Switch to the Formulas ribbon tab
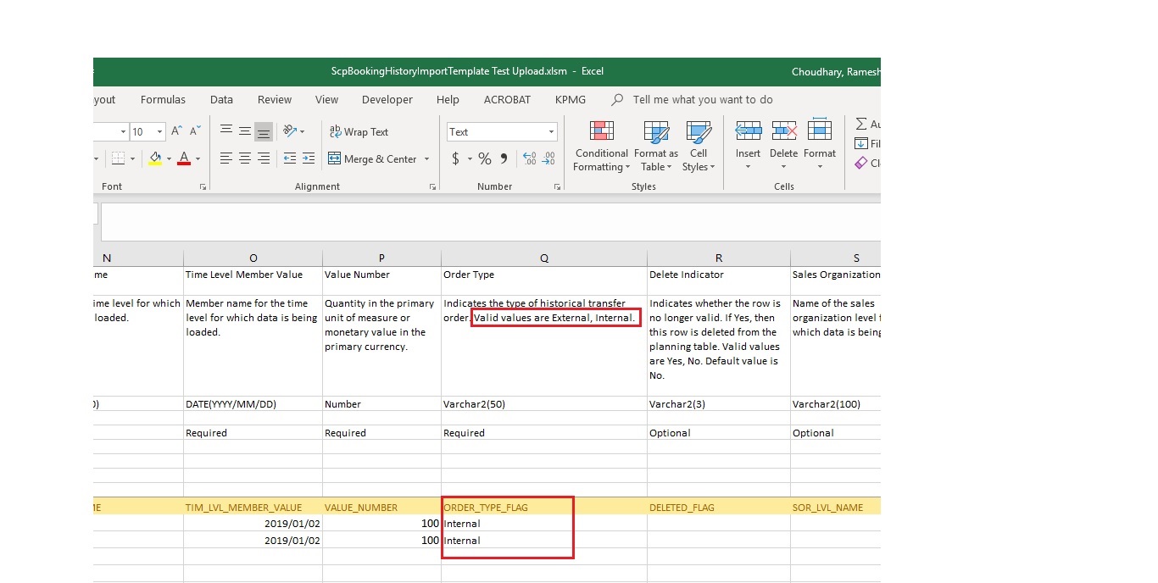 [x=163, y=99]
